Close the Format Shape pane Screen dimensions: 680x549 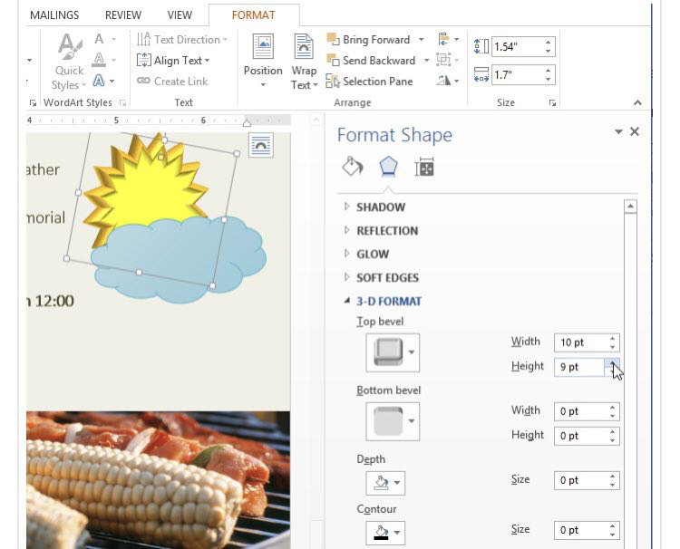tap(635, 132)
